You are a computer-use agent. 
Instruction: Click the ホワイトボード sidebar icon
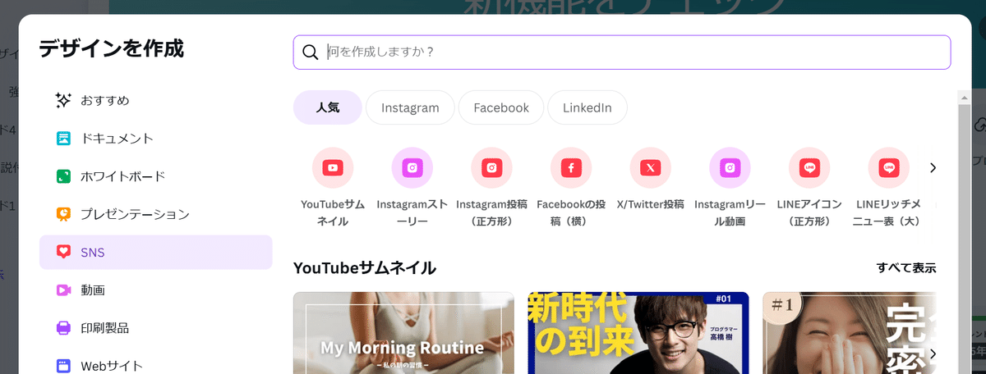63,176
